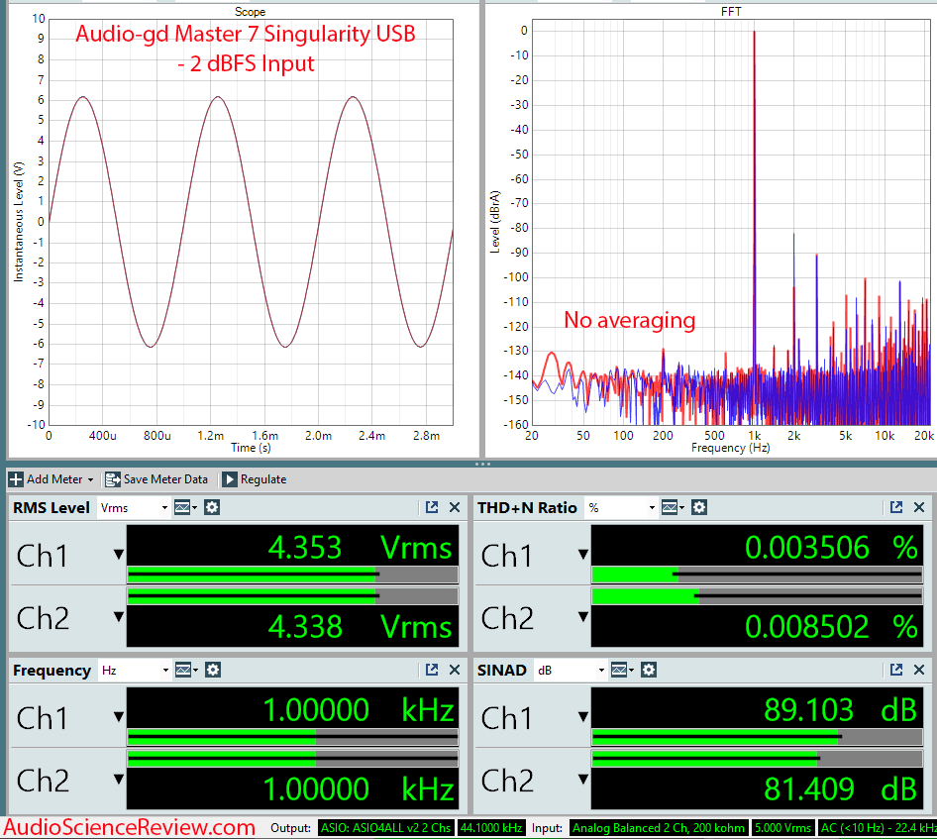Image resolution: width=937 pixels, height=839 pixels.
Task: Click the 89.103 dB SINAD reading
Action: point(840,710)
